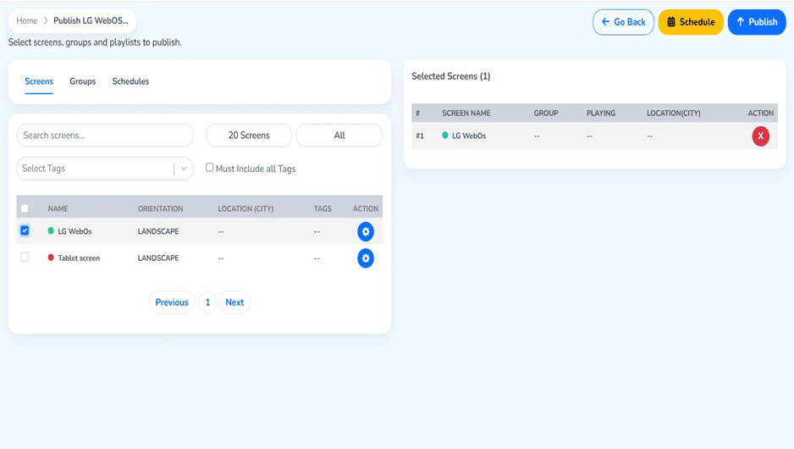Click the SCREEN NAME column header
Image resolution: width=794 pixels, height=449 pixels.
[466, 113]
